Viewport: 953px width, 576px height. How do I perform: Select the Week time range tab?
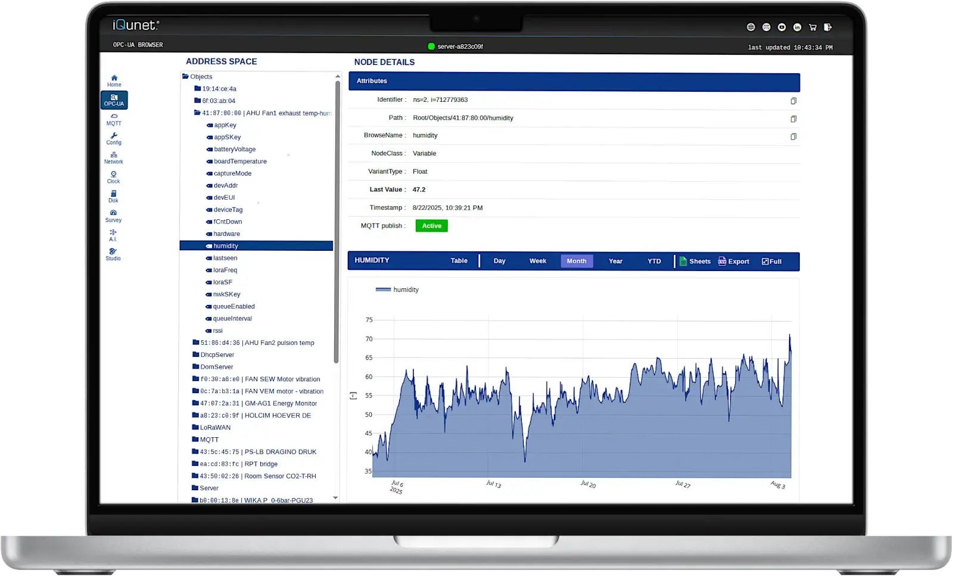(537, 261)
